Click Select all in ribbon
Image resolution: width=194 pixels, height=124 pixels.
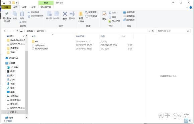tap(129, 12)
